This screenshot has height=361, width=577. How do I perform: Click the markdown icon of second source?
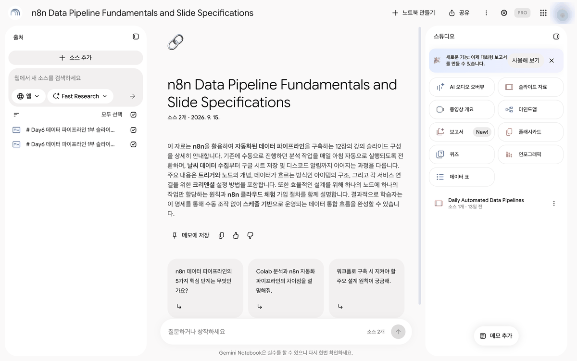(x=16, y=144)
